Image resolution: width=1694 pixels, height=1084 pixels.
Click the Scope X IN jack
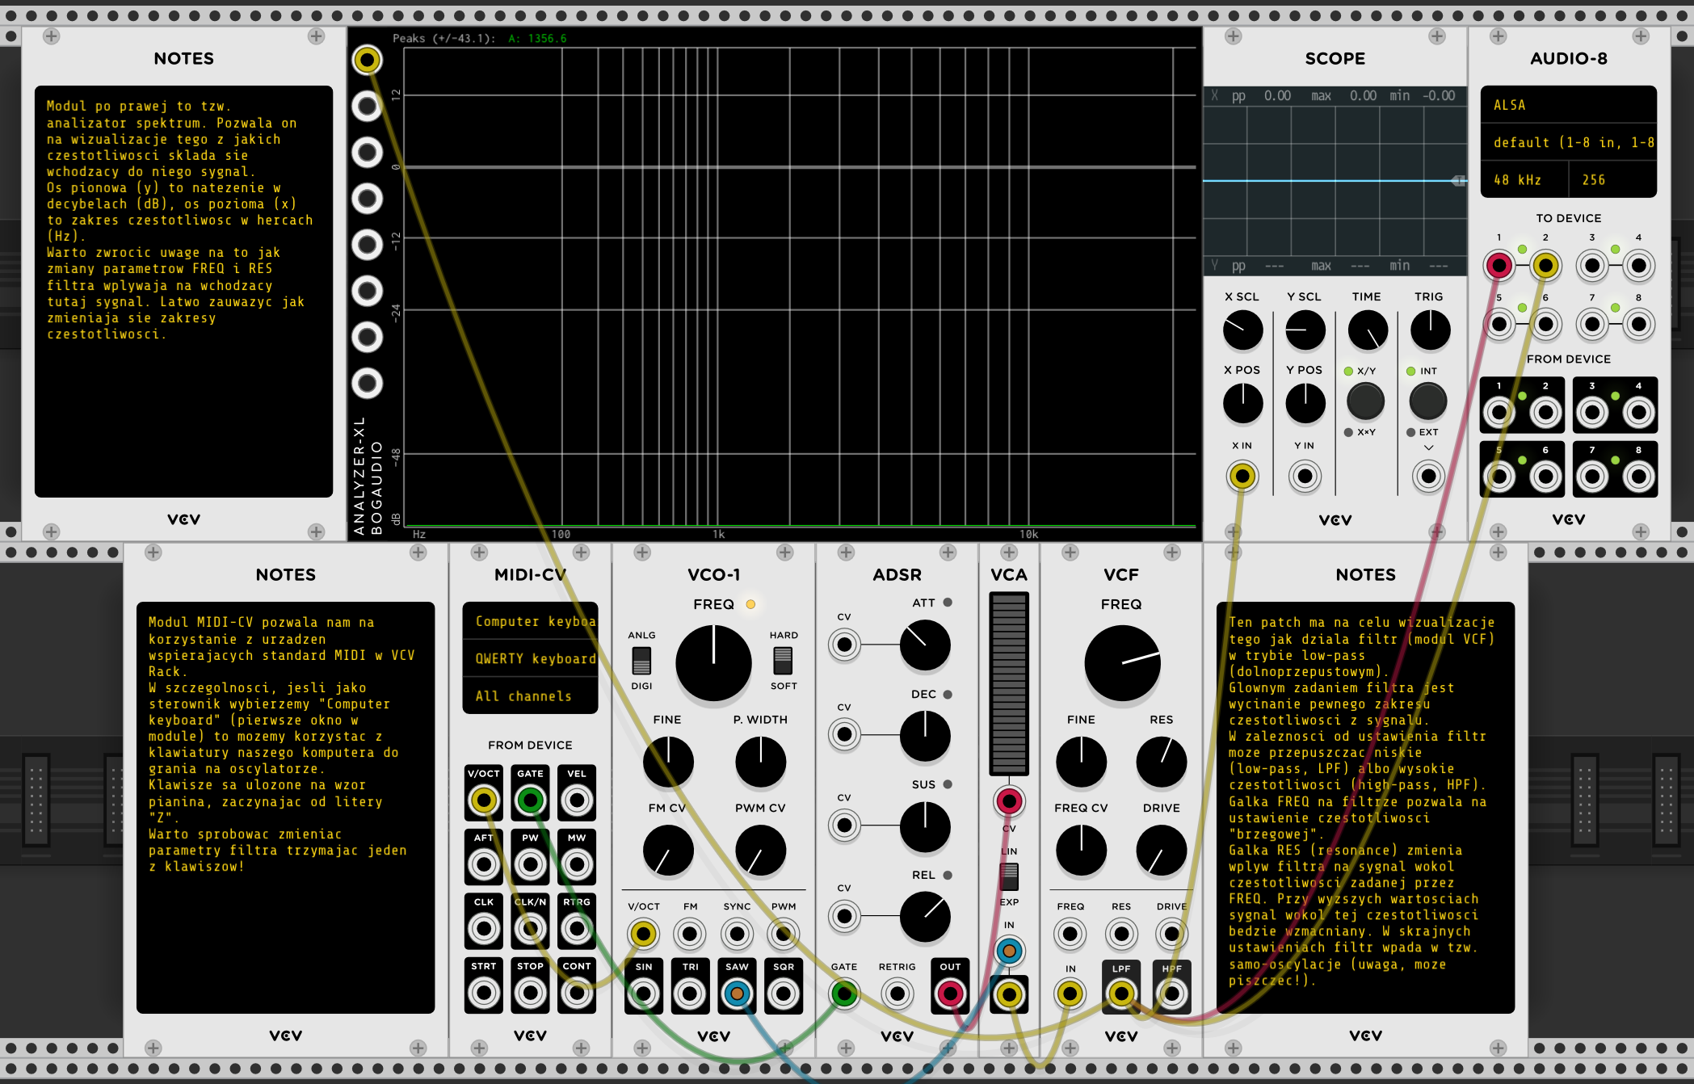[1242, 476]
